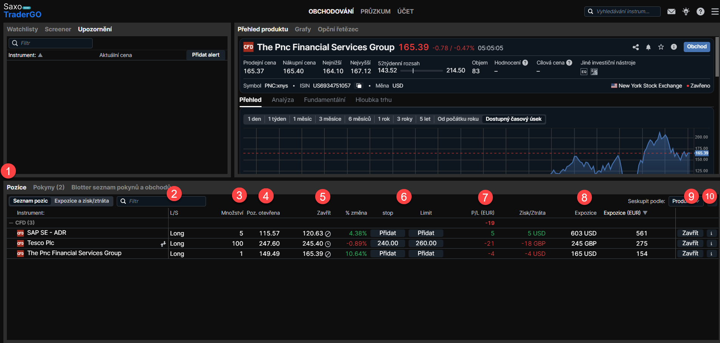Select the 5 let chart range
Image resolution: width=720 pixels, height=343 pixels.
425,119
